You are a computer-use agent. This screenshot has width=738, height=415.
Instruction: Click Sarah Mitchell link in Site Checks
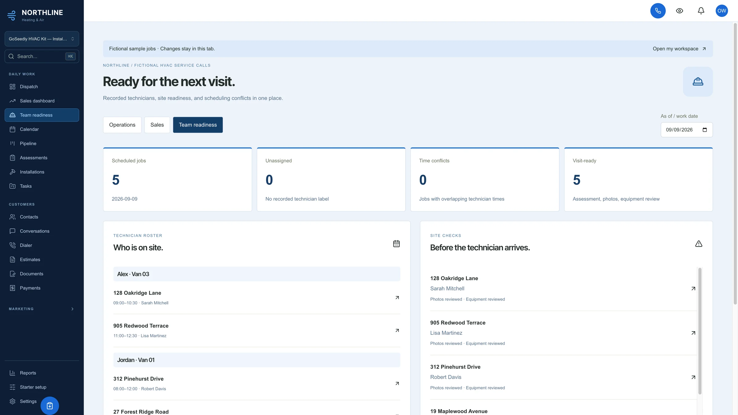pos(447,288)
